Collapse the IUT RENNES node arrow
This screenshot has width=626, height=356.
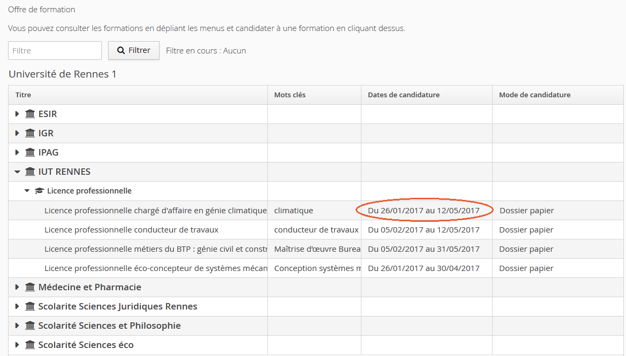click(17, 172)
